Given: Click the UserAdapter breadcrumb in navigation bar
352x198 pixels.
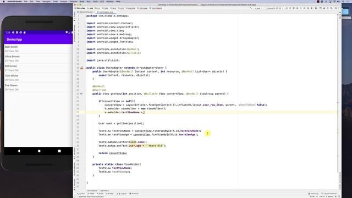Looking at the screenshot, I should [156, 8].
